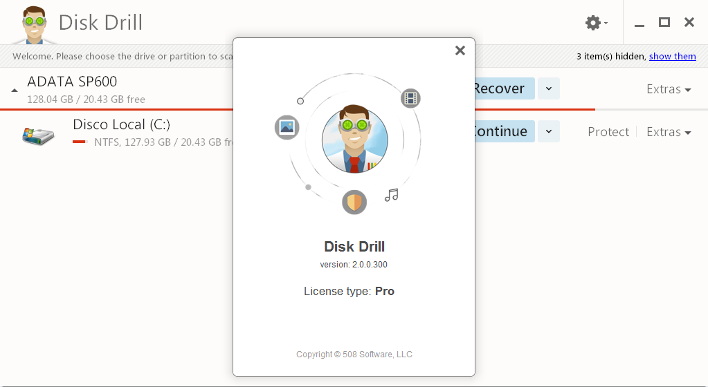The height and width of the screenshot is (387, 708).
Task: Click the shield protection icon in about dialog
Action: pyautogui.click(x=354, y=202)
